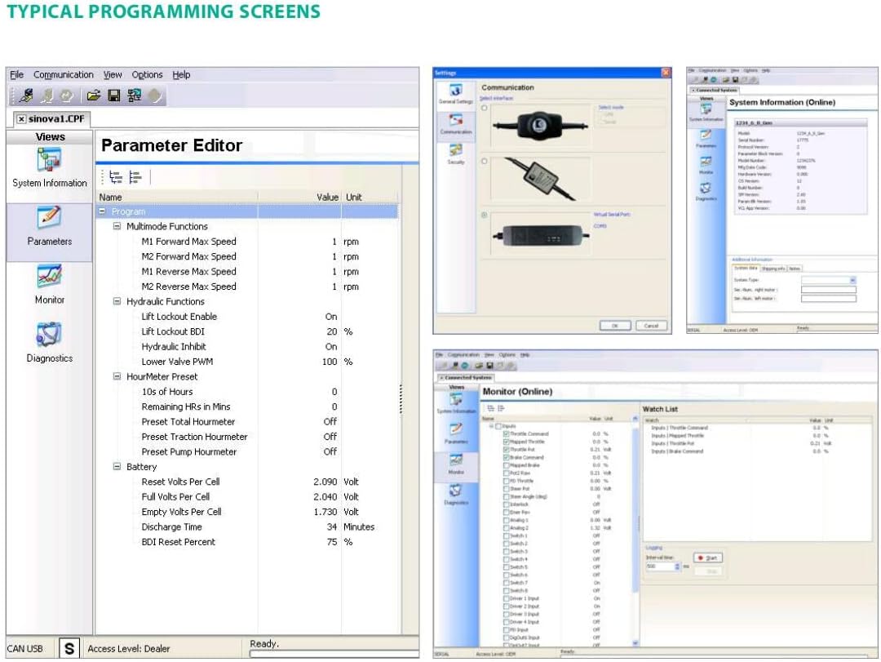Open Security section in Settings dialog
This screenshot has height=662, width=881.
tap(456, 152)
